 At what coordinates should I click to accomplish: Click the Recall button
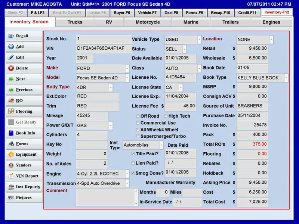coord(23,35)
